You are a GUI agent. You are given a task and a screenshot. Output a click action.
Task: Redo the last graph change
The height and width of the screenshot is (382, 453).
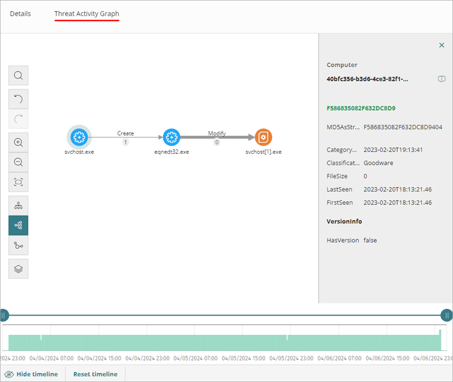18,119
